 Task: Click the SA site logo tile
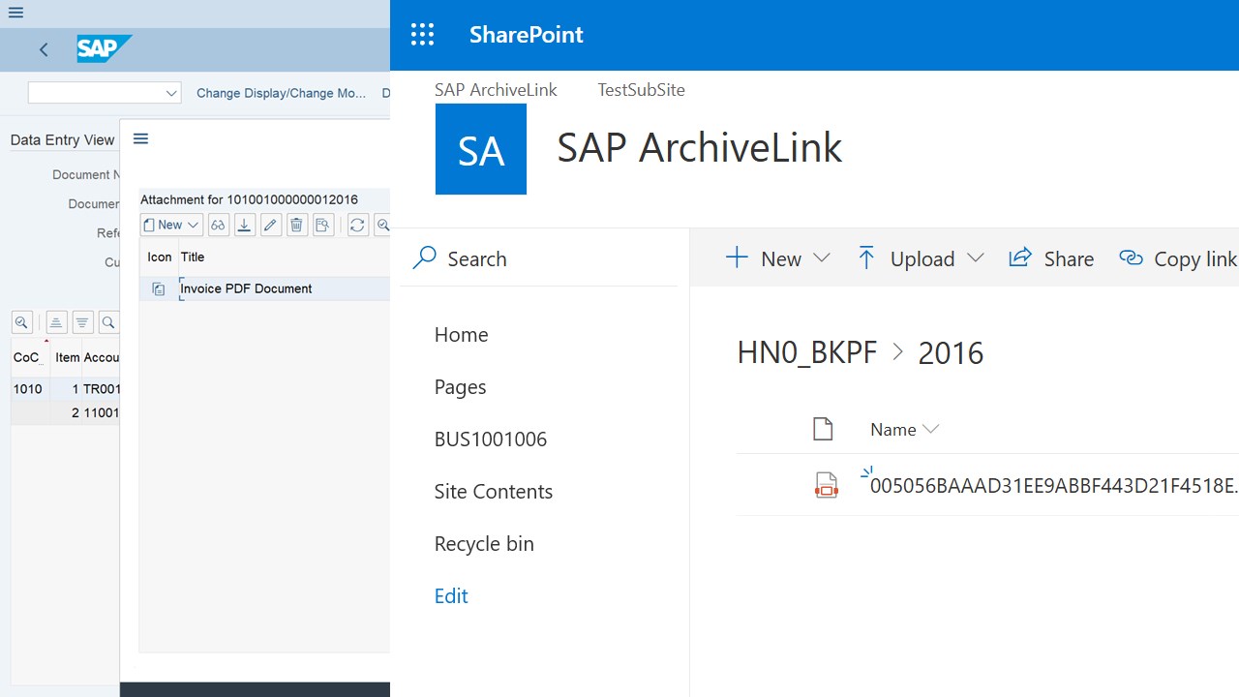481,149
